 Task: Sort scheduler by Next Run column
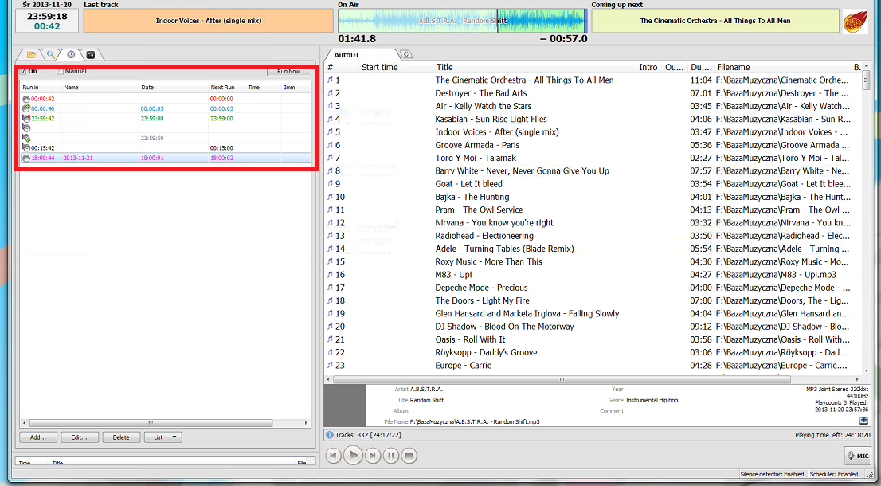[226, 87]
